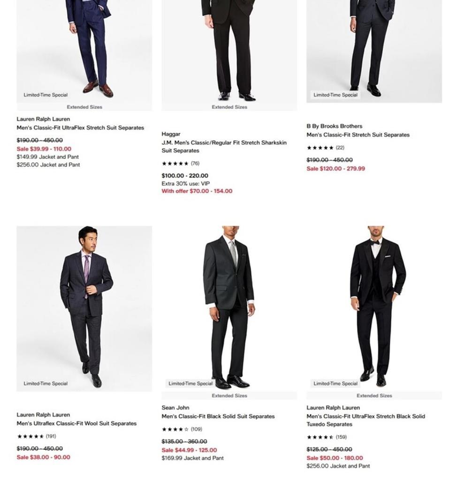Open the Haggar black suit product photo
Screen dimensions: 457x480
coord(229,47)
